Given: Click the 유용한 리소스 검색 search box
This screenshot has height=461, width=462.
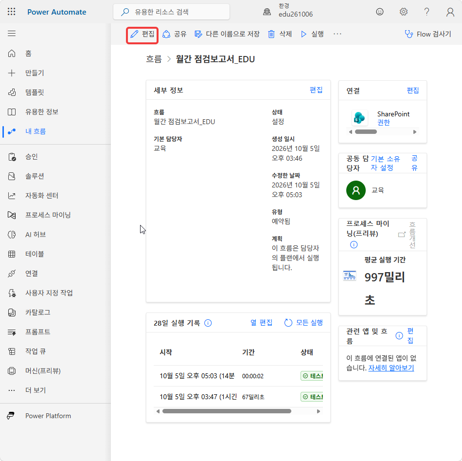Looking at the screenshot, I should (172, 12).
